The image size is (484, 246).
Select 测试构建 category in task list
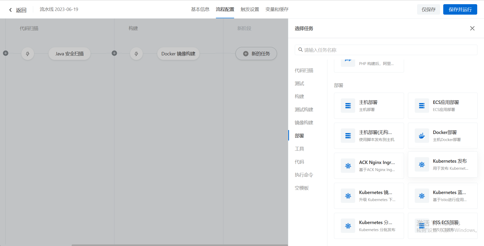304,110
